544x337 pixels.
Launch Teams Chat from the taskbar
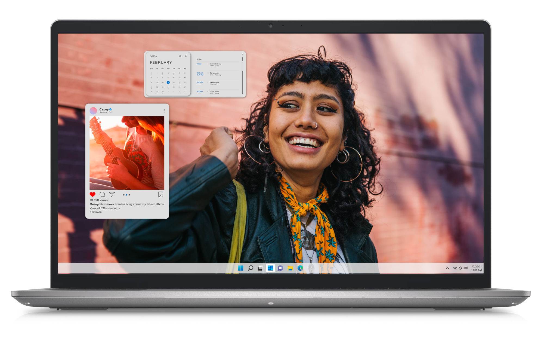click(x=280, y=268)
